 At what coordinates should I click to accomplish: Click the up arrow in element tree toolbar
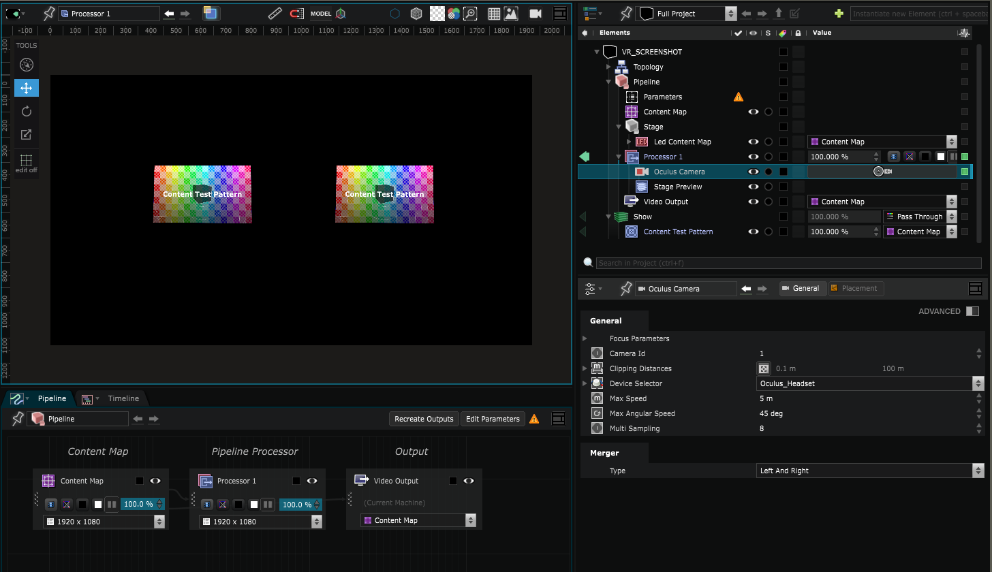point(779,14)
